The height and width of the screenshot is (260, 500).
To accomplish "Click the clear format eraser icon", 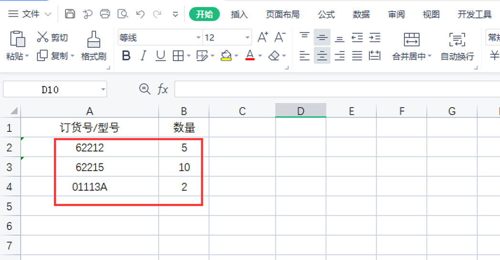I will 274,56.
